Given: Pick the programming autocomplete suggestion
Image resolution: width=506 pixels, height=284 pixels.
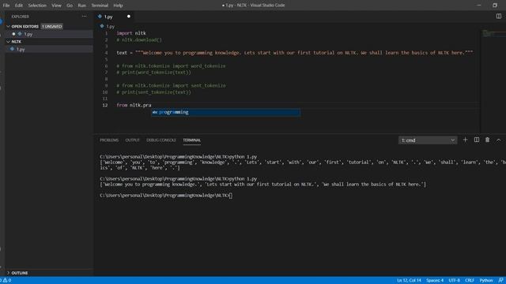Looking at the screenshot, I should point(225,112).
